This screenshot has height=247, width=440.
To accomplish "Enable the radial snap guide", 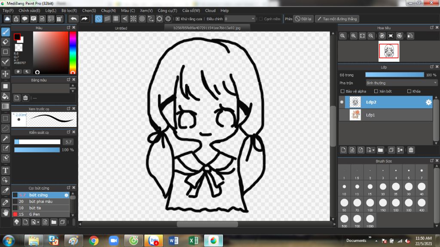I will pyautogui.click(x=133, y=19).
